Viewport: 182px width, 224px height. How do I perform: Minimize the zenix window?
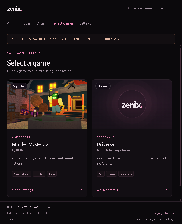point(162,9)
